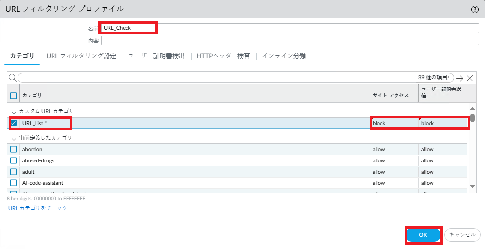Viewport: 485px width, 249px height.
Task: Click the キャンセル button
Action: tap(462, 235)
